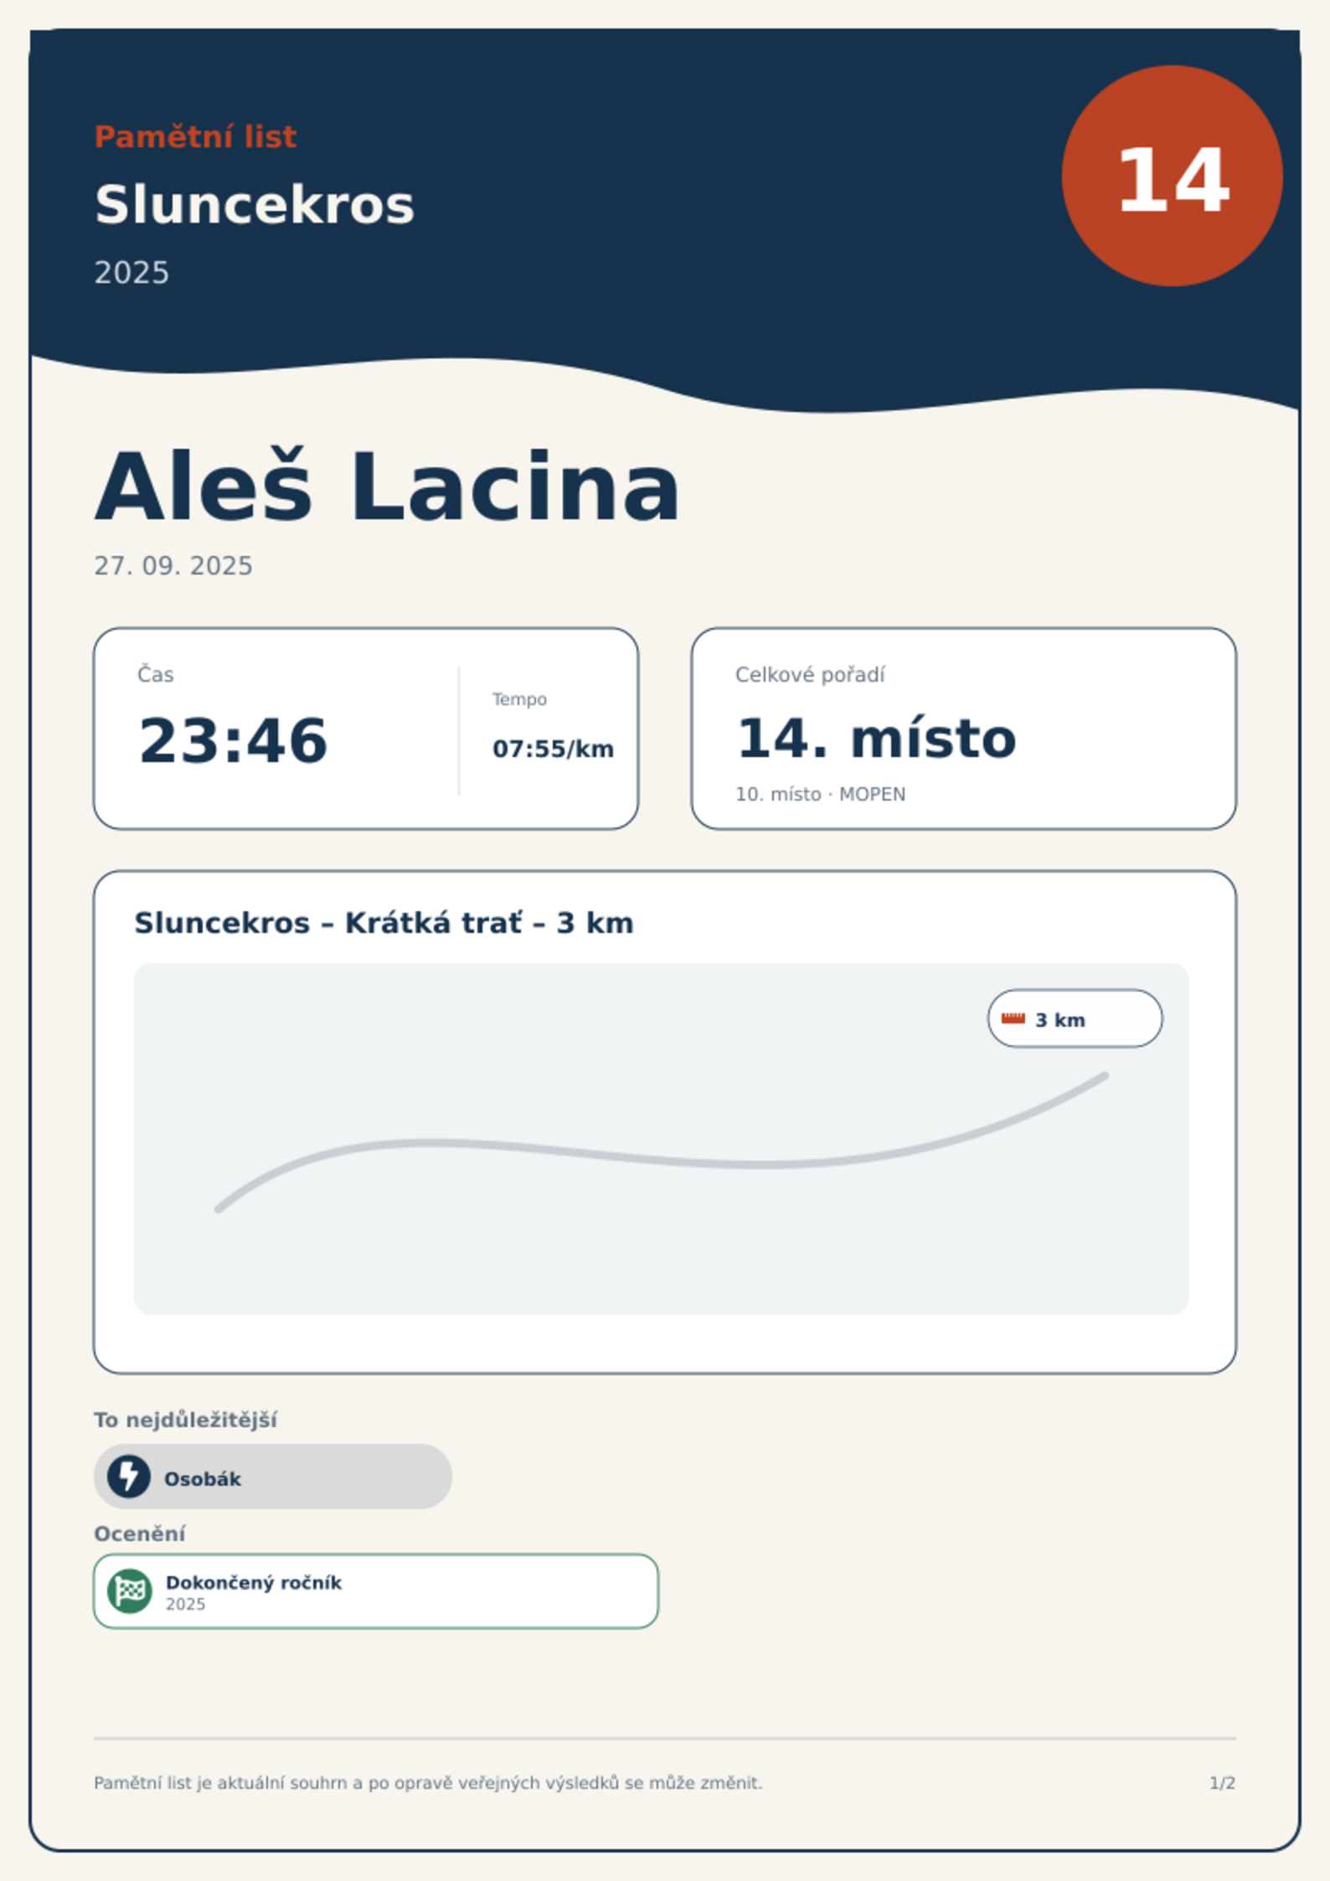
Task: Click the lightning bolt Osobák icon
Action: click(129, 1476)
